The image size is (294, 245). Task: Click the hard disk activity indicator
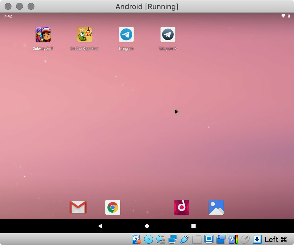tap(136, 239)
